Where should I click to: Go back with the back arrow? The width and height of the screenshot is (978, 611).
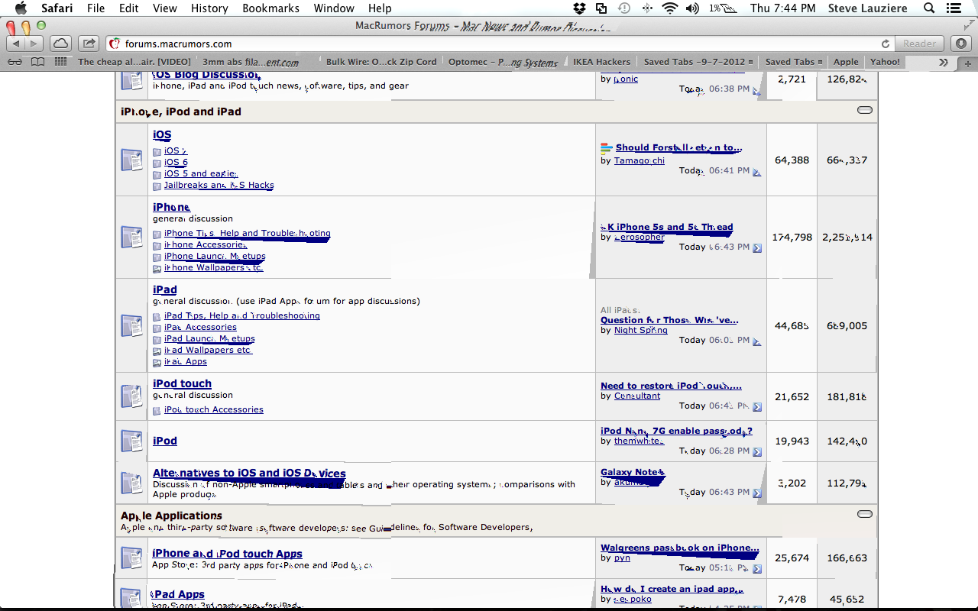pos(16,44)
